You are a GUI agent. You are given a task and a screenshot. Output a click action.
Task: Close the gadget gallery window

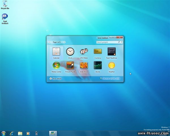coord(120,37)
